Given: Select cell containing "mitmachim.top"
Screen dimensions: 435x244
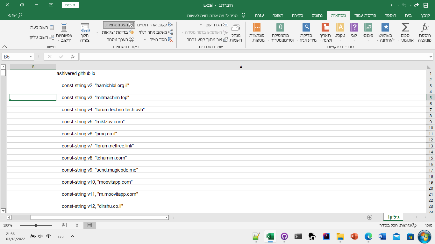Looking at the screenshot, I should coord(241,98).
